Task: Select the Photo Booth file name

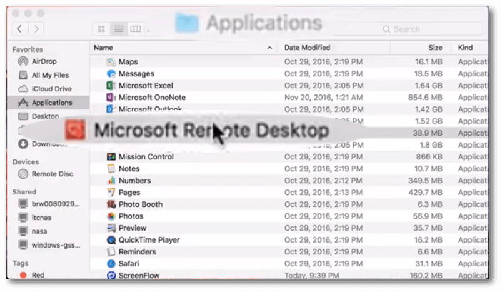Action: [141, 204]
